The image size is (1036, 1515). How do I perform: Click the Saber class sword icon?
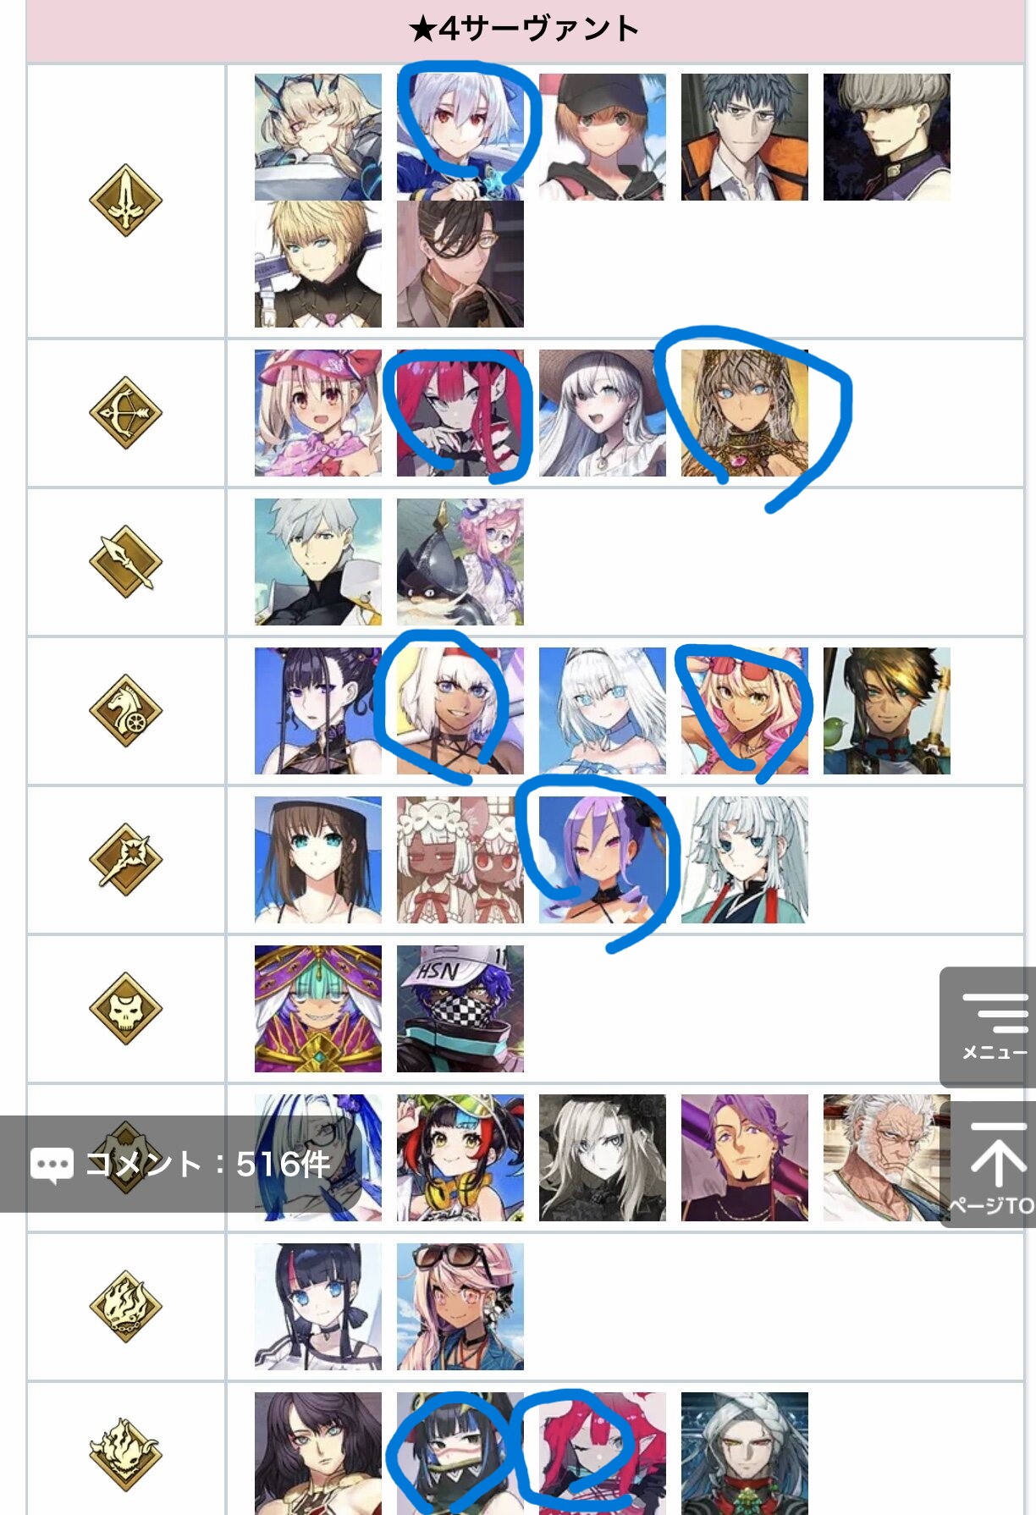125,201
